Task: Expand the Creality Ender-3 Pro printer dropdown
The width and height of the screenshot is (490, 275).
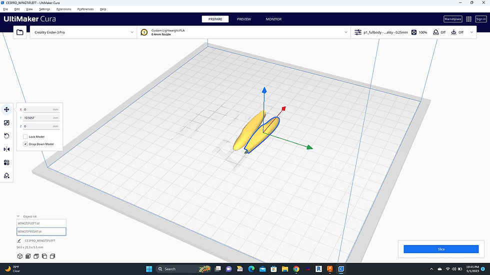Action: [x=132, y=32]
